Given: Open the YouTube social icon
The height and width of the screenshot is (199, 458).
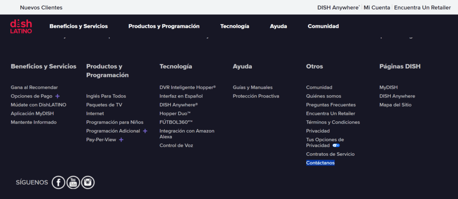Looking at the screenshot, I should 73,182.
